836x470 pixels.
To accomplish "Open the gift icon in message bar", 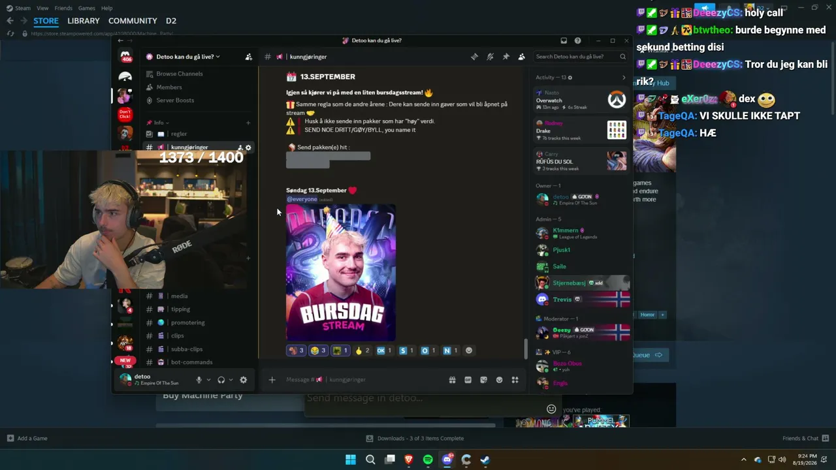I will pos(452,380).
